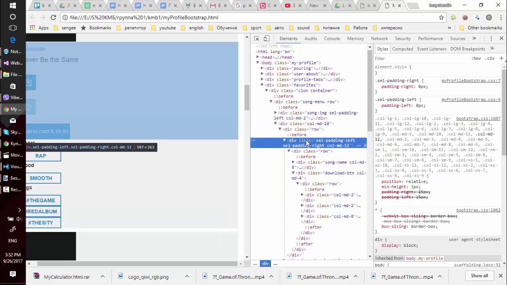The image size is (507, 285).
Task: Collapse the div class favorites node
Action: (262, 85)
